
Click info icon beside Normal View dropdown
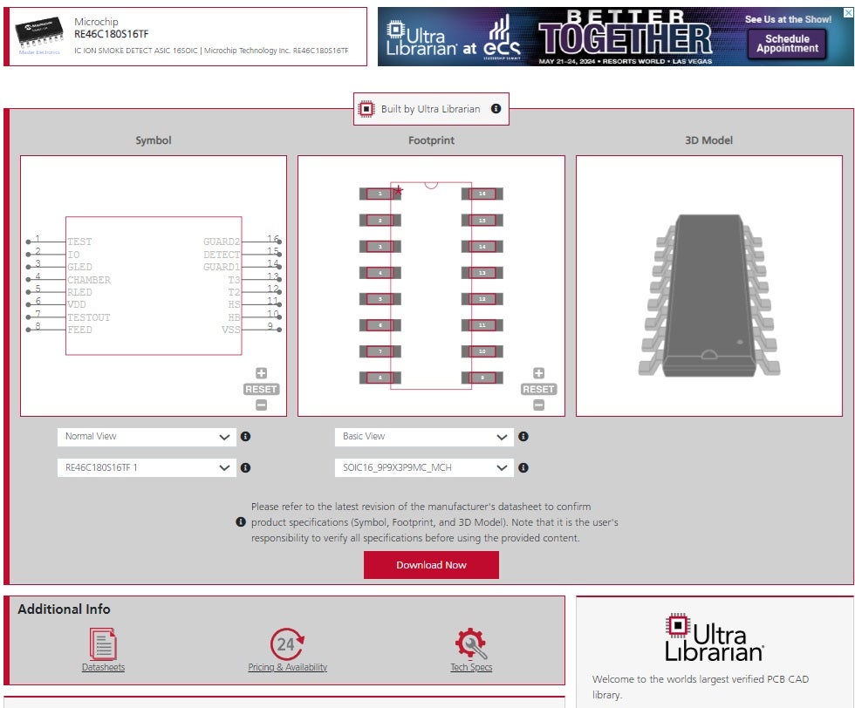[246, 437]
